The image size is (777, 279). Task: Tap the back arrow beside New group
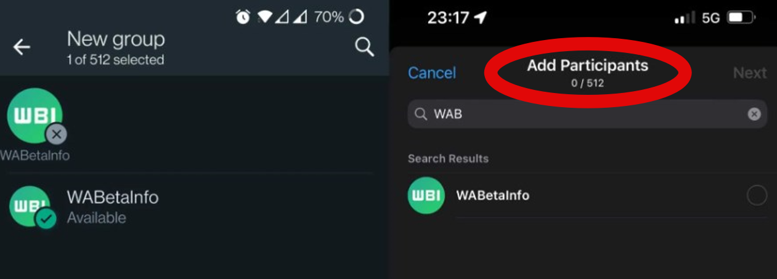click(x=22, y=47)
